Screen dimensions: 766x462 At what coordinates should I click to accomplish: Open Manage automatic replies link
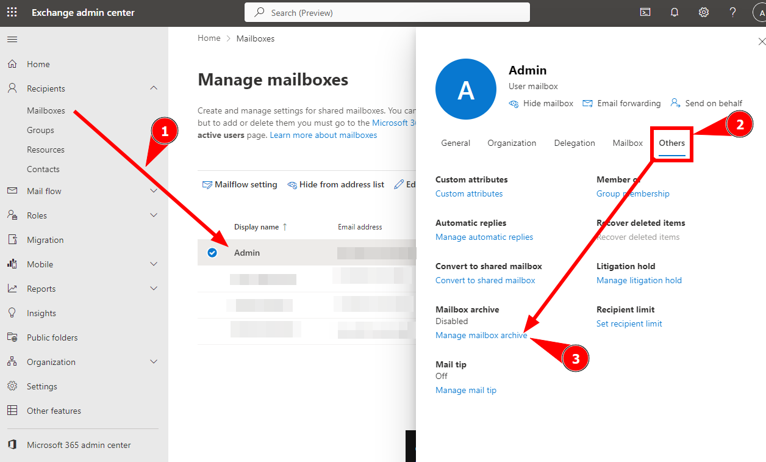click(484, 237)
